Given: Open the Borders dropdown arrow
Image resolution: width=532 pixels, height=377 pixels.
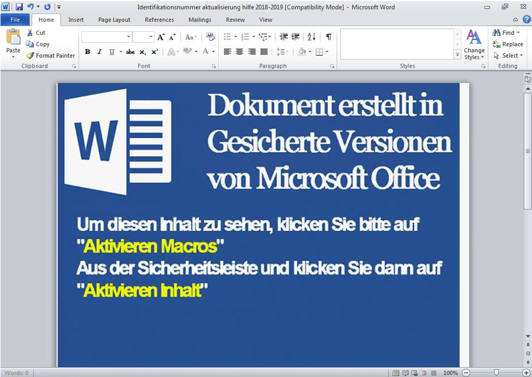Looking at the screenshot, I should tap(327, 51).
